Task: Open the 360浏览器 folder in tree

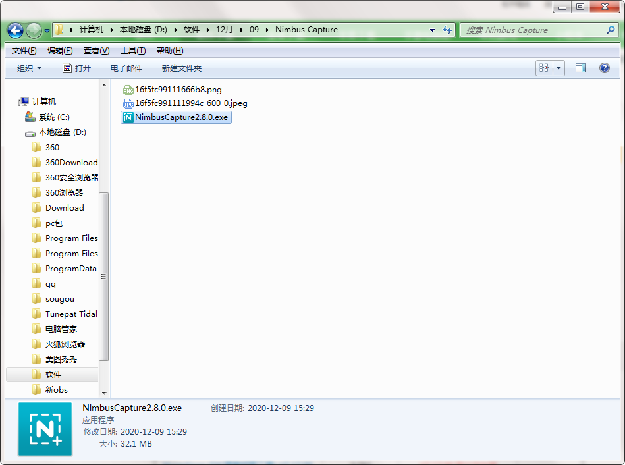Action: [x=58, y=192]
